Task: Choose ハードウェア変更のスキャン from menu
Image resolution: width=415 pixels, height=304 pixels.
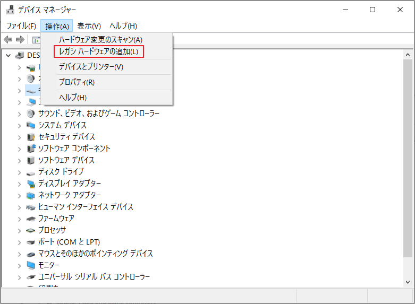Action: click(100, 40)
